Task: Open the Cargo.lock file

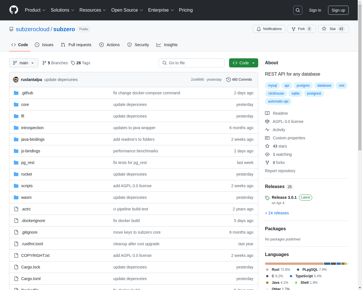Action: (x=31, y=267)
